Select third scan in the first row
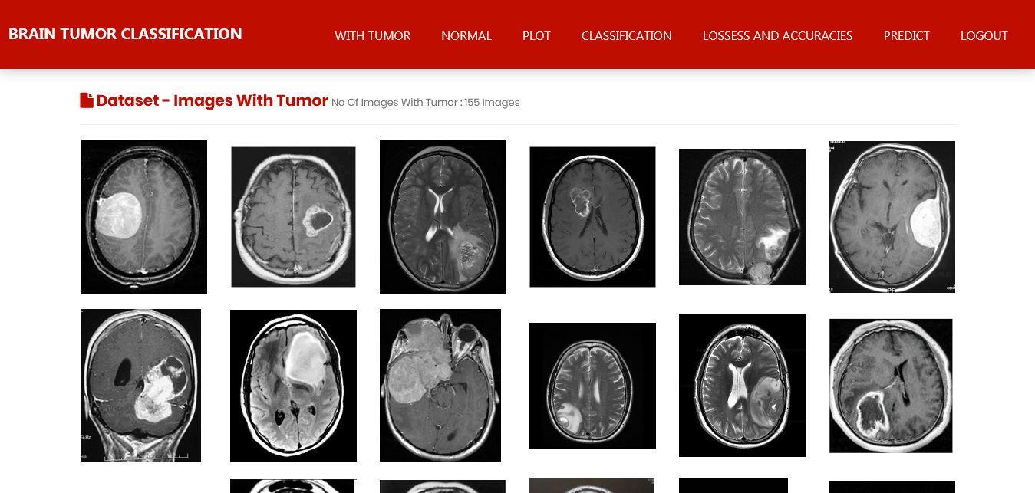This screenshot has width=1035, height=493. click(x=443, y=217)
